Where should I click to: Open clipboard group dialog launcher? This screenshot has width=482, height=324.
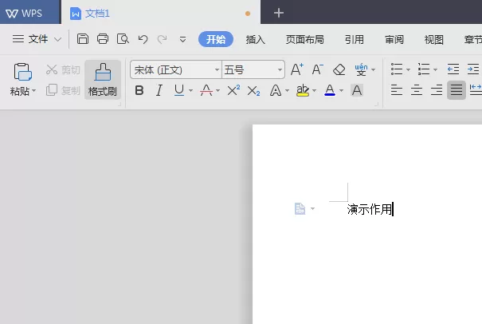tap(120, 105)
